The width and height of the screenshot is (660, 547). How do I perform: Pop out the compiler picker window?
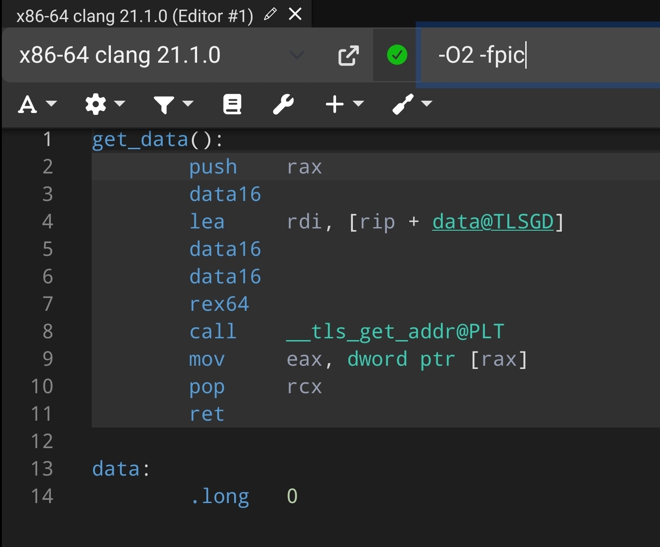[348, 55]
